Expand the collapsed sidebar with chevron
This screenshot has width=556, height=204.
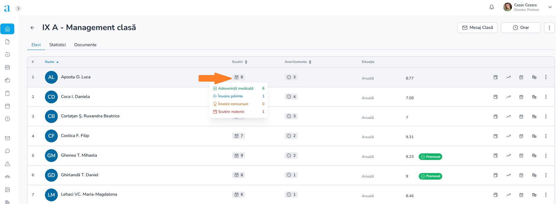click(x=18, y=8)
